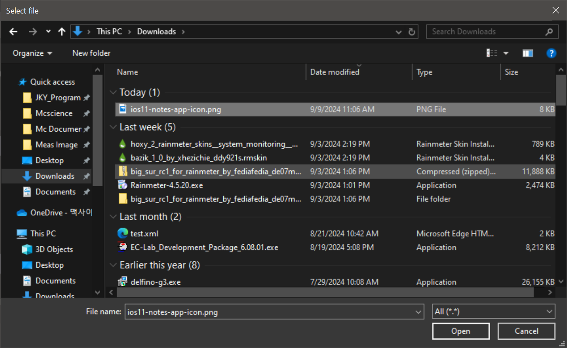
Task: Click the horizontal scrollbar right arrow
Action: pos(550,292)
